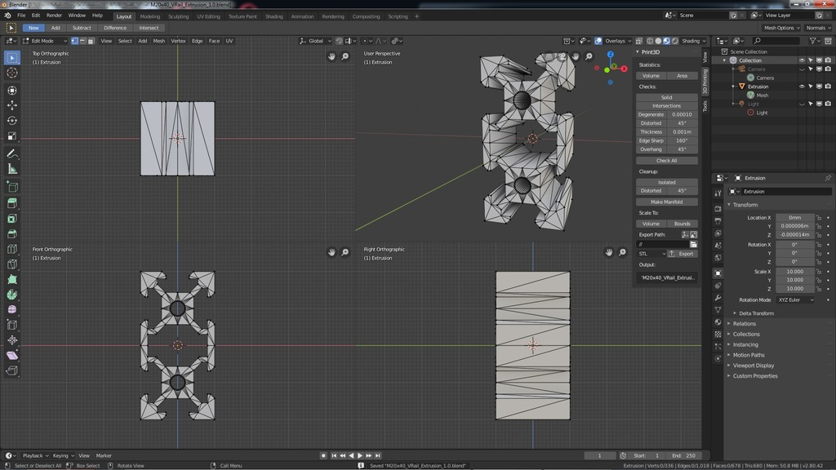
Task: Disable Extrusion render camera toggle
Action: coord(827,86)
